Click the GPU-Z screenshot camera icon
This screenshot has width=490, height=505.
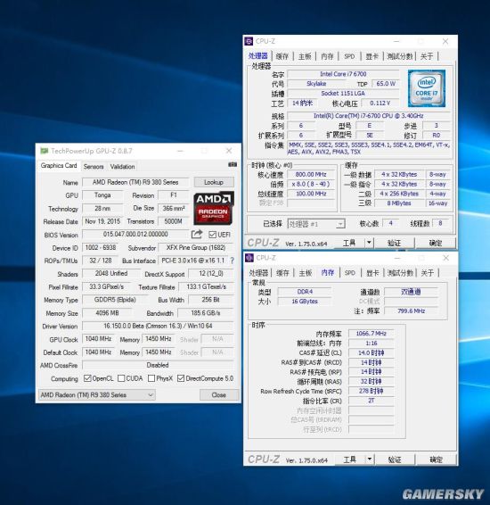(233, 164)
